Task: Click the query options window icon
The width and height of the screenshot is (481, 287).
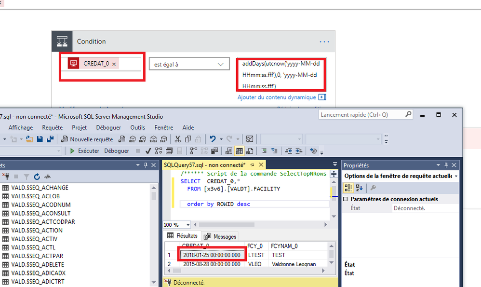Action: click(169, 150)
